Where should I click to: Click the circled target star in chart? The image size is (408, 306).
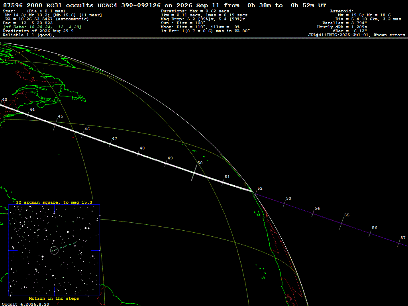click(x=54, y=250)
